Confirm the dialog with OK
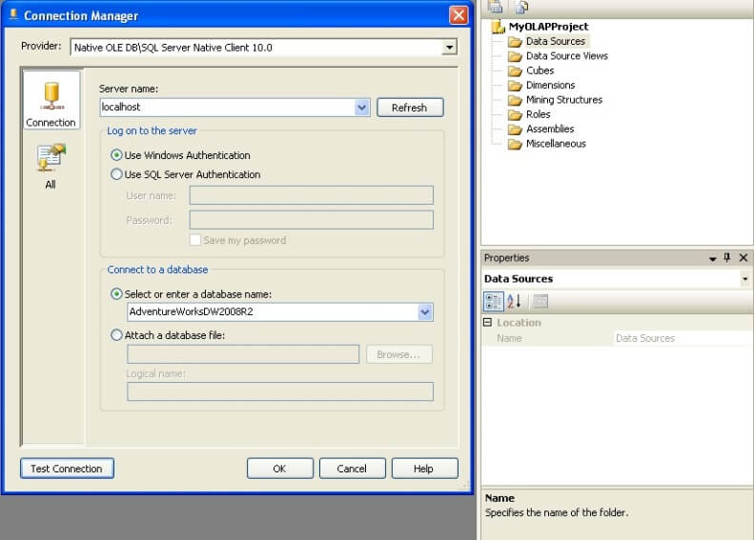 (x=280, y=469)
